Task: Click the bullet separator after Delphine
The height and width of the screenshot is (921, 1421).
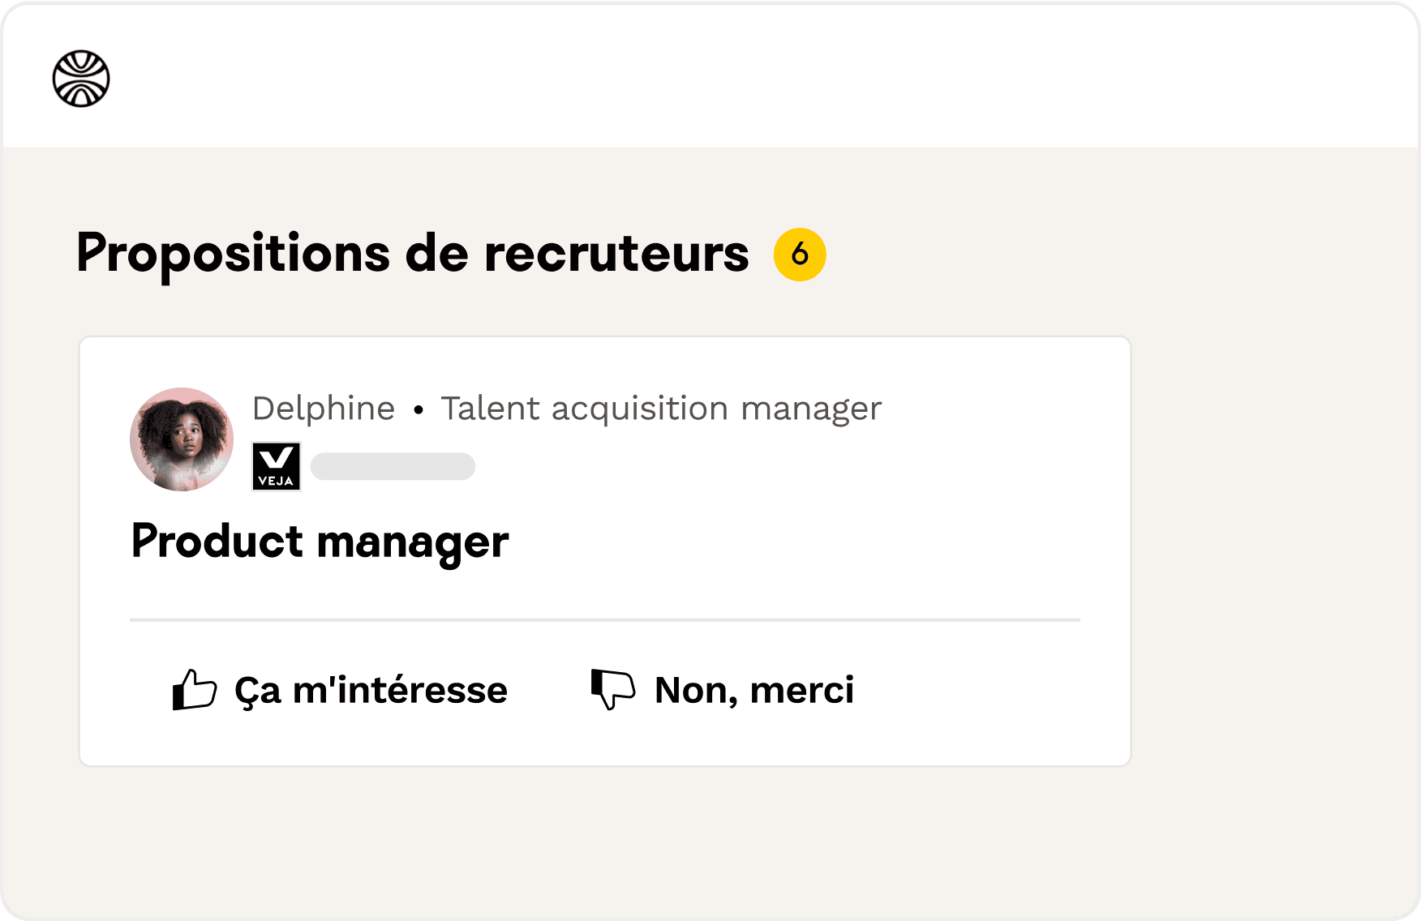Action: (x=419, y=410)
